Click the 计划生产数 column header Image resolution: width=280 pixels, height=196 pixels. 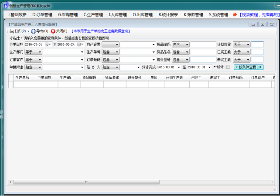pyautogui.click(x=174, y=77)
